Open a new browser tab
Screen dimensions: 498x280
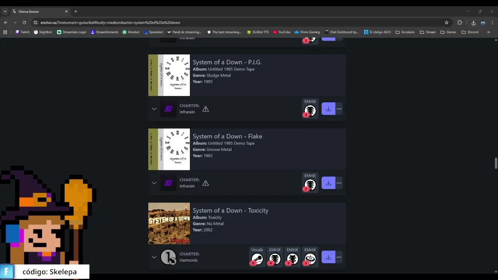pos(75,12)
